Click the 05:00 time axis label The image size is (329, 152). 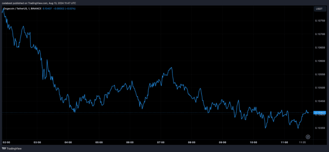point(99,143)
